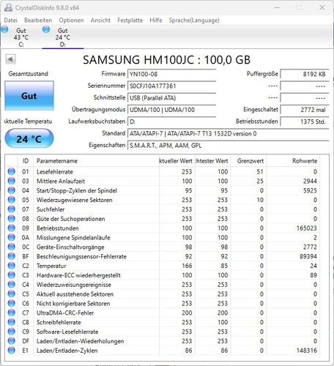Click the Seriennummer field
334x366 pixels.
[171, 86]
